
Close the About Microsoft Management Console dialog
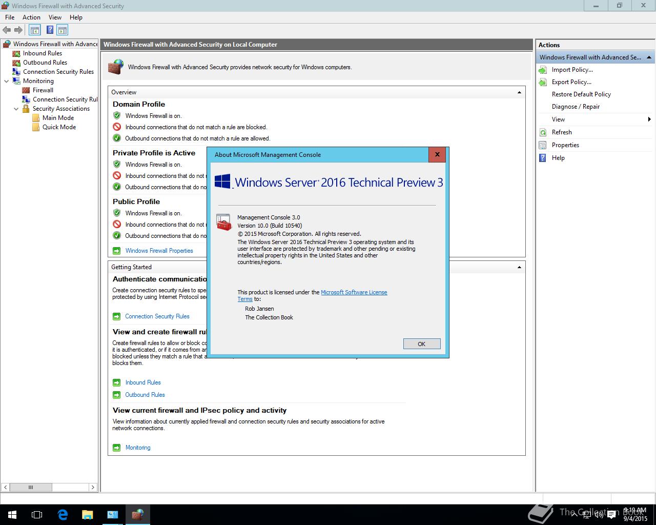(437, 154)
